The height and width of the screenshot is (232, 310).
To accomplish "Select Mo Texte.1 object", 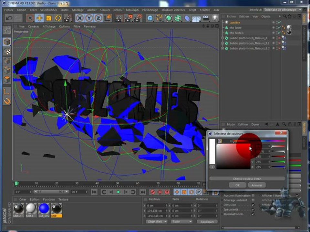I will pyautogui.click(x=236, y=33).
